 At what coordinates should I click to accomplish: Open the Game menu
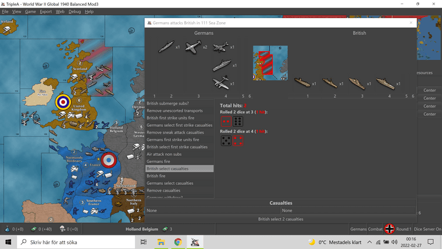point(30,12)
